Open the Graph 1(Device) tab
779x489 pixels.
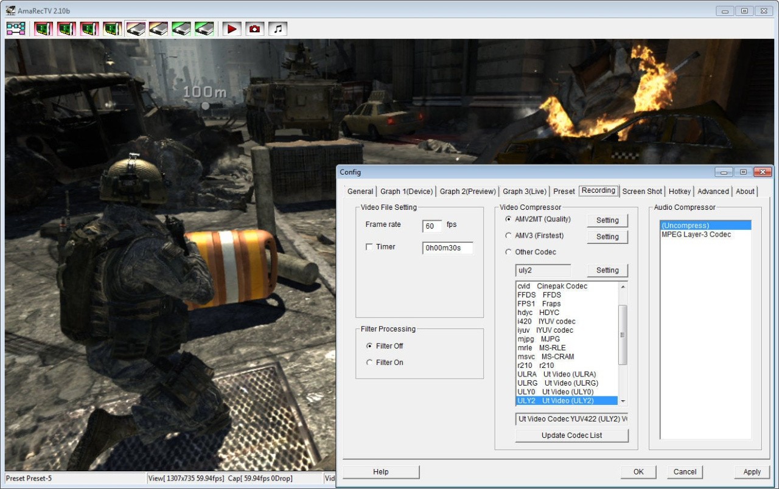[407, 192]
